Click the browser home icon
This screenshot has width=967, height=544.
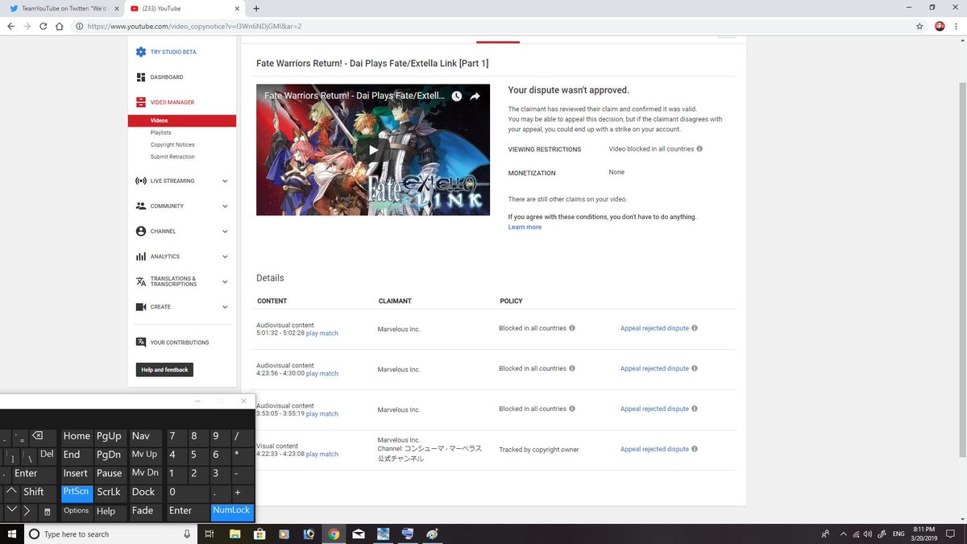click(x=60, y=26)
